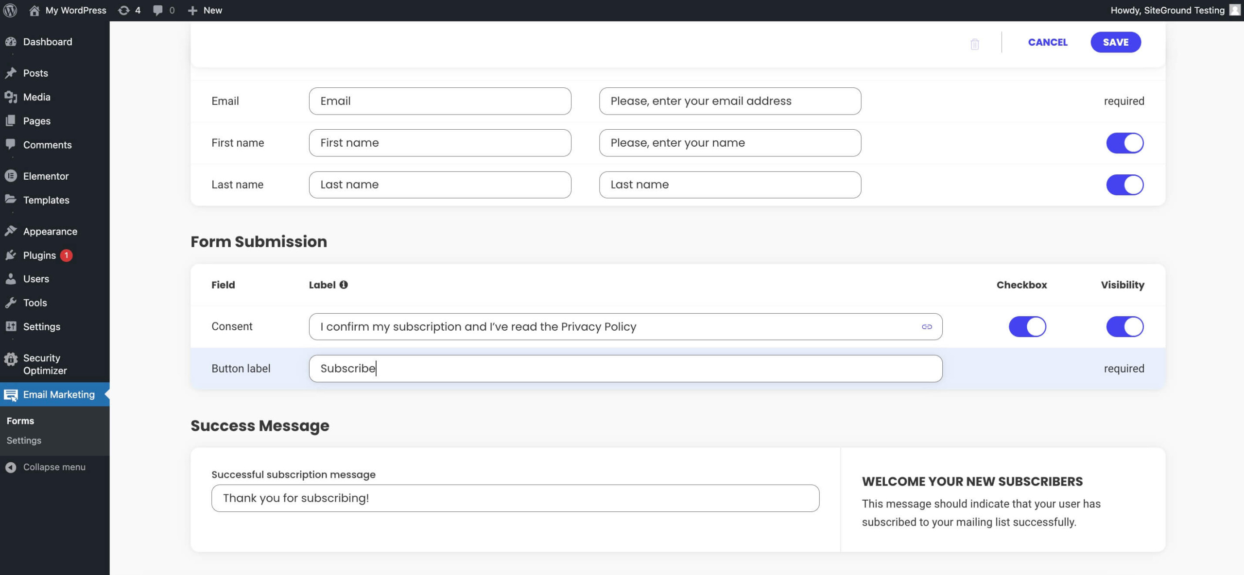Screen dimensions: 1244x575
Task: Click the info icon beside Label header
Action: [344, 285]
